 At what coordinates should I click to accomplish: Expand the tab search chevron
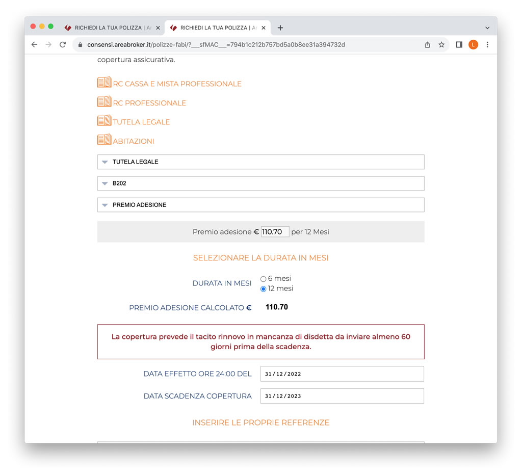487,28
